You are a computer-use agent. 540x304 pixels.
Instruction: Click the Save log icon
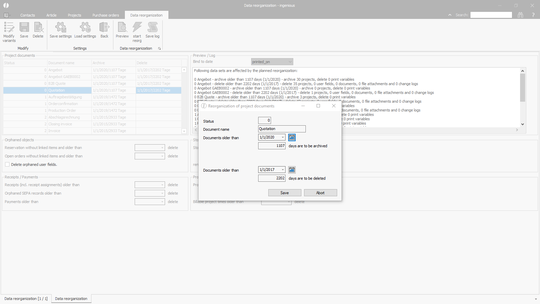[153, 28]
